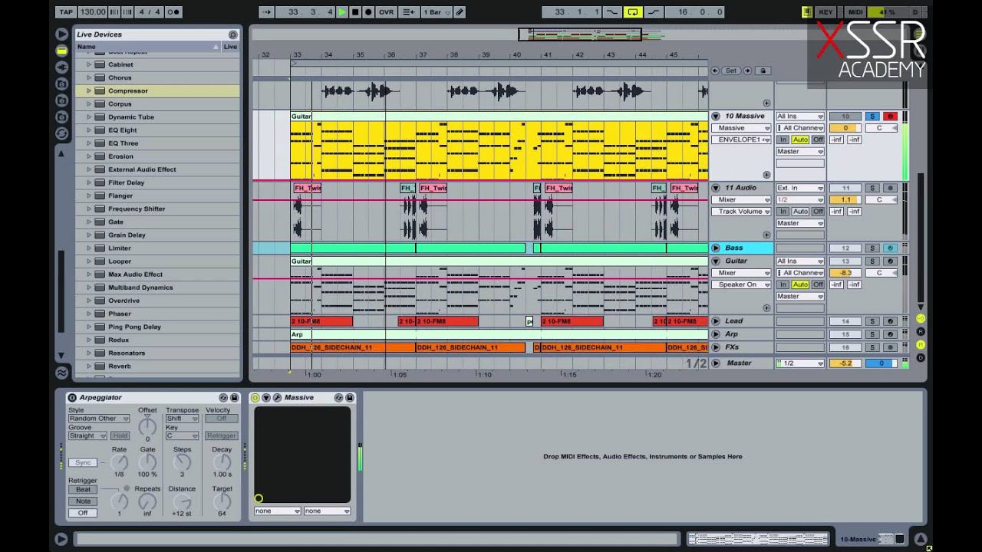
Task: Adjust Master volume -5.2 slider
Action: coord(845,363)
